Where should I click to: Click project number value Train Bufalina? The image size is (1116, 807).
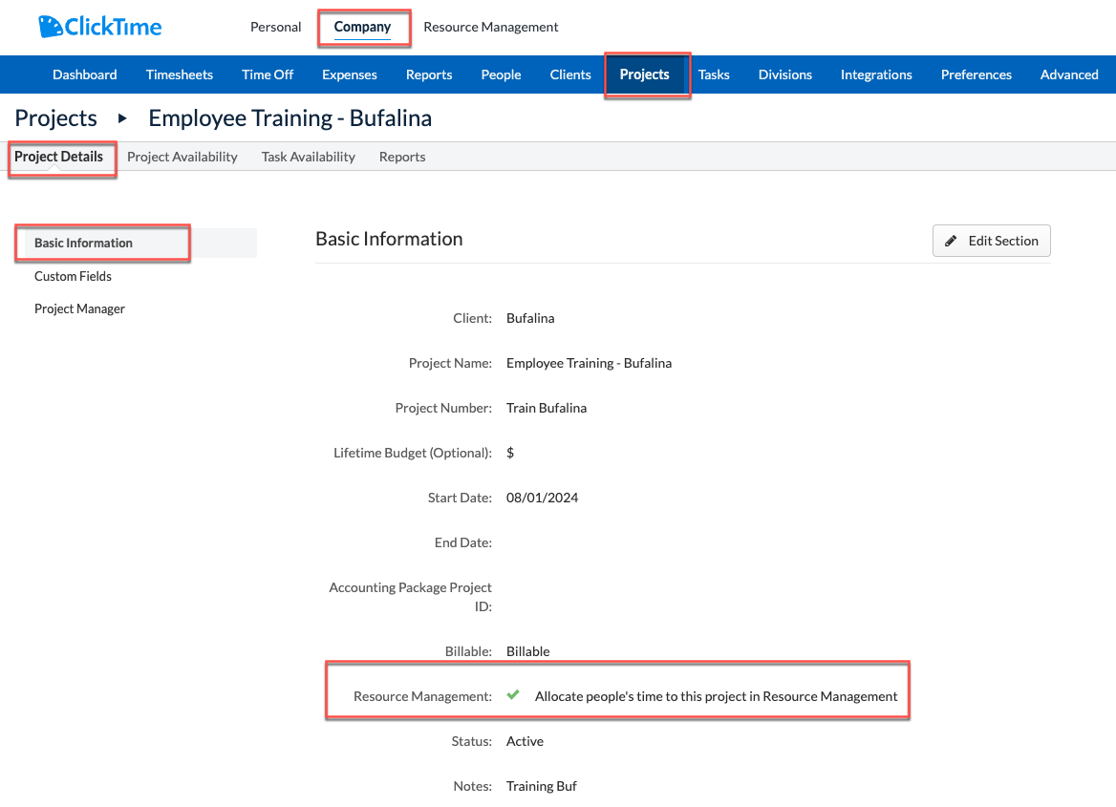tap(547, 408)
